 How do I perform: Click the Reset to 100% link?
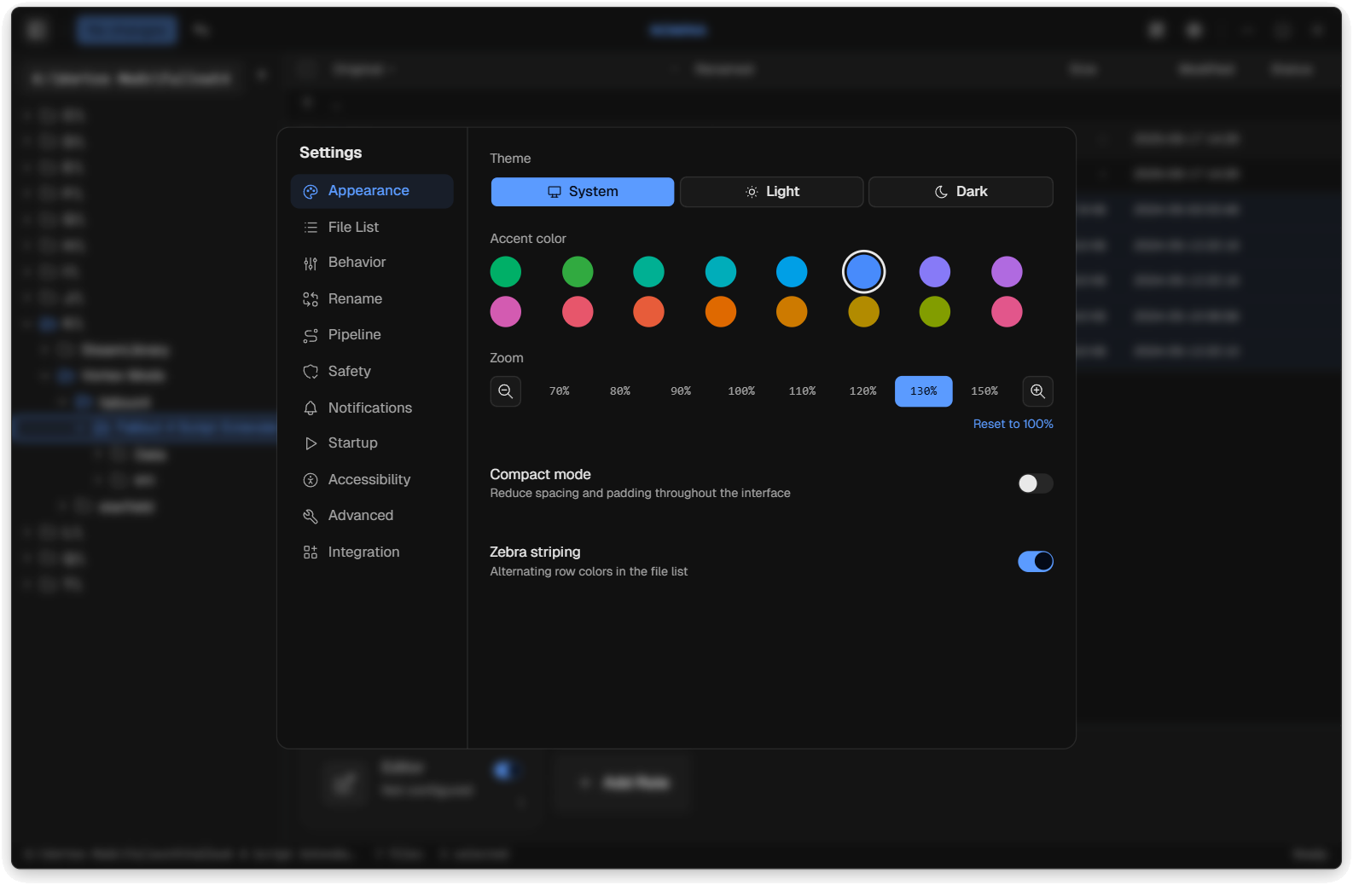tap(1013, 424)
